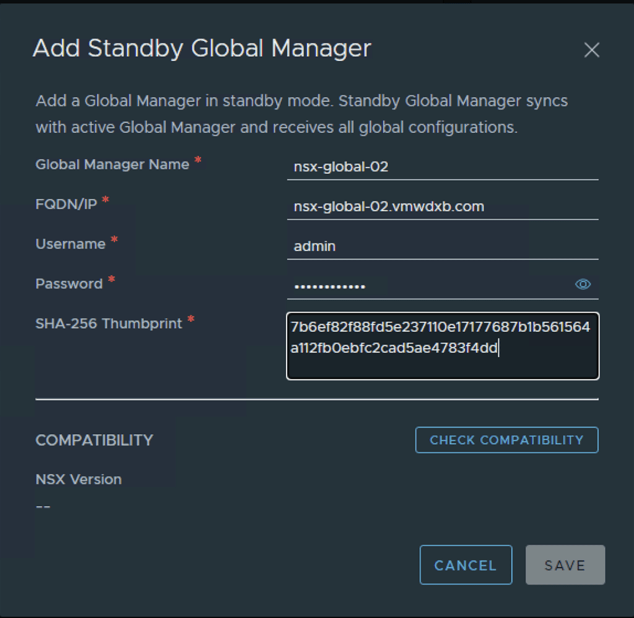Click the NSX Version placeholder dashes

pos(43,506)
